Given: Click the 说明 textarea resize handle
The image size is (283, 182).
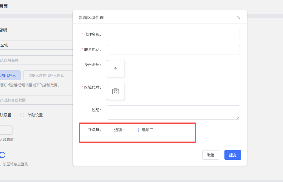Looking at the screenshot, I should coord(238,118).
